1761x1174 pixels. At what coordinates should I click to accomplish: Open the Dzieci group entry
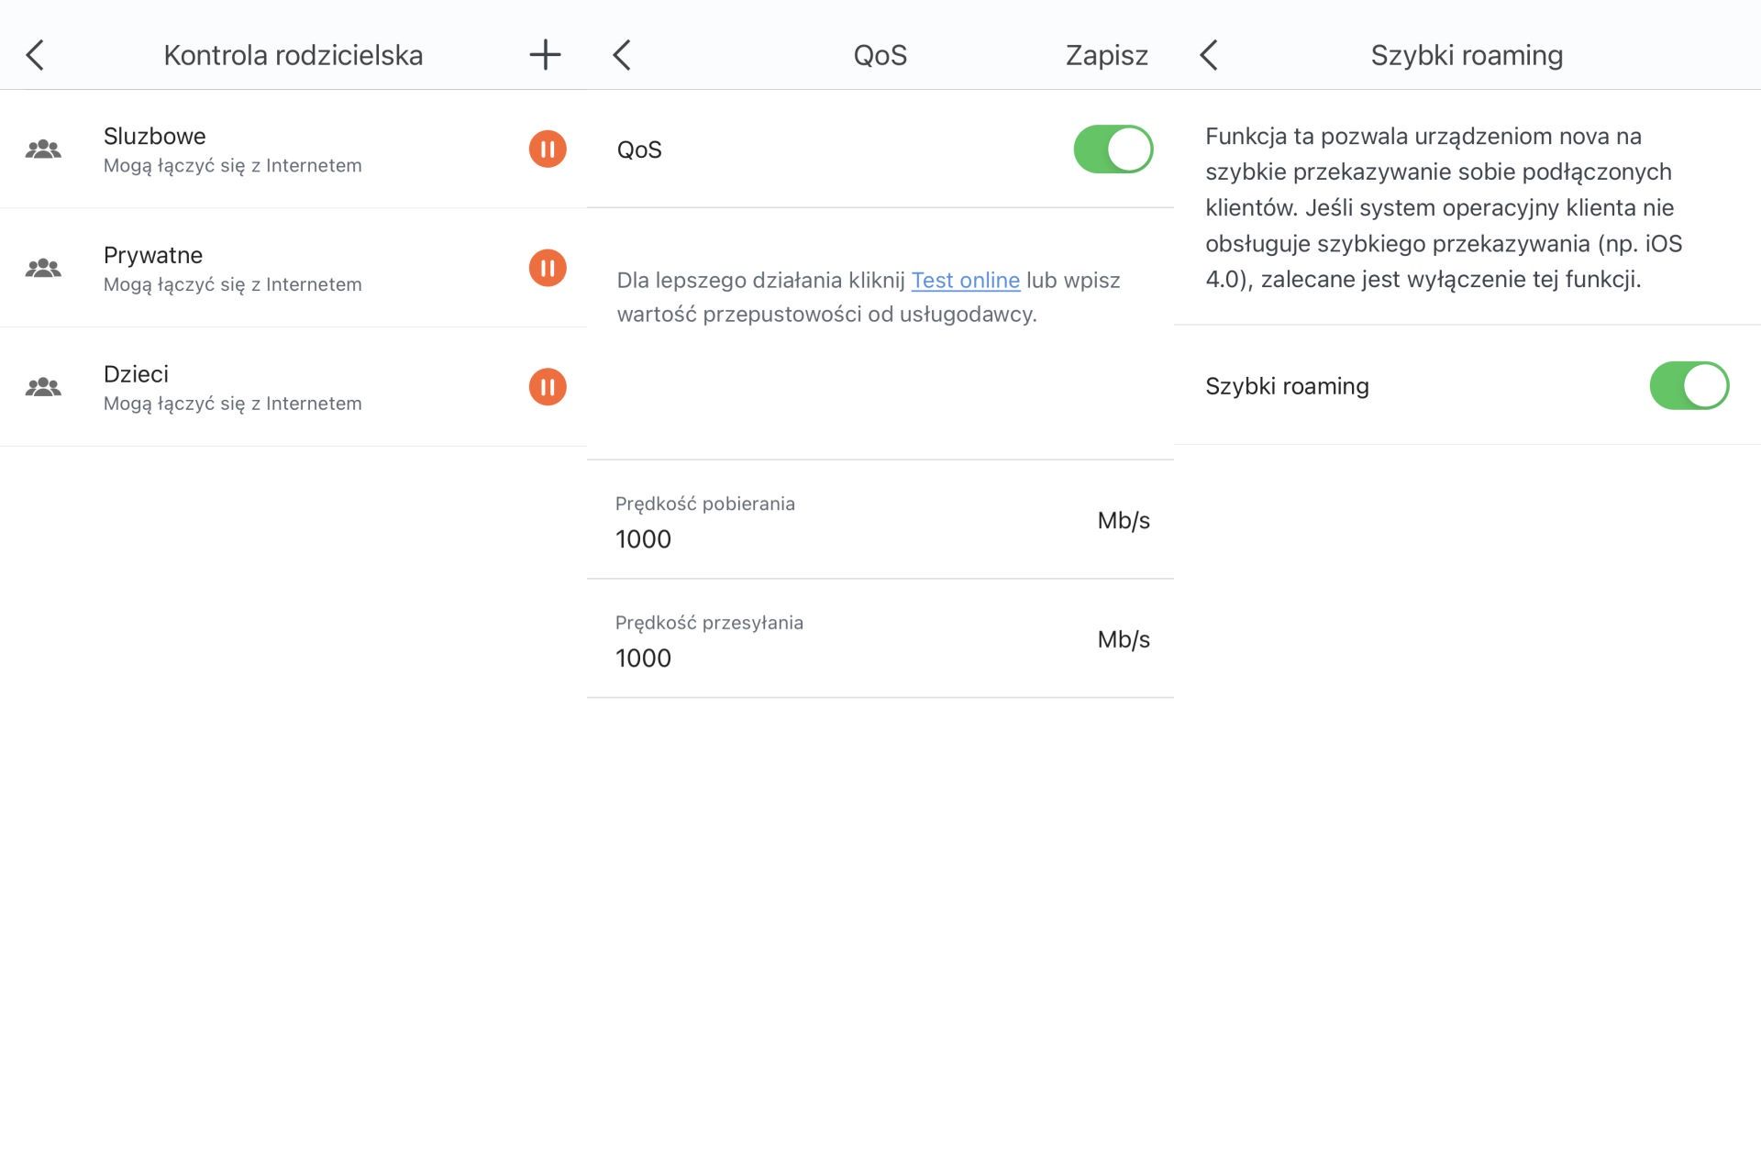pos(293,387)
